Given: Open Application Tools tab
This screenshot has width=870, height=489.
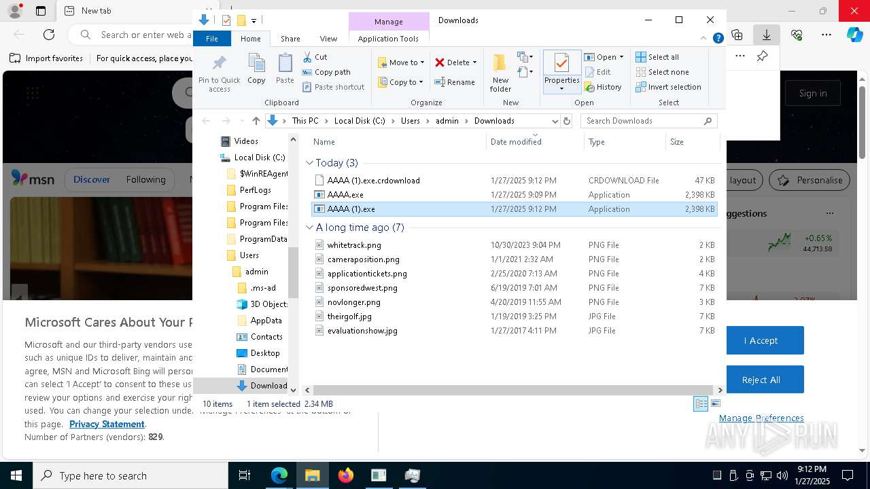Looking at the screenshot, I should pyautogui.click(x=388, y=39).
